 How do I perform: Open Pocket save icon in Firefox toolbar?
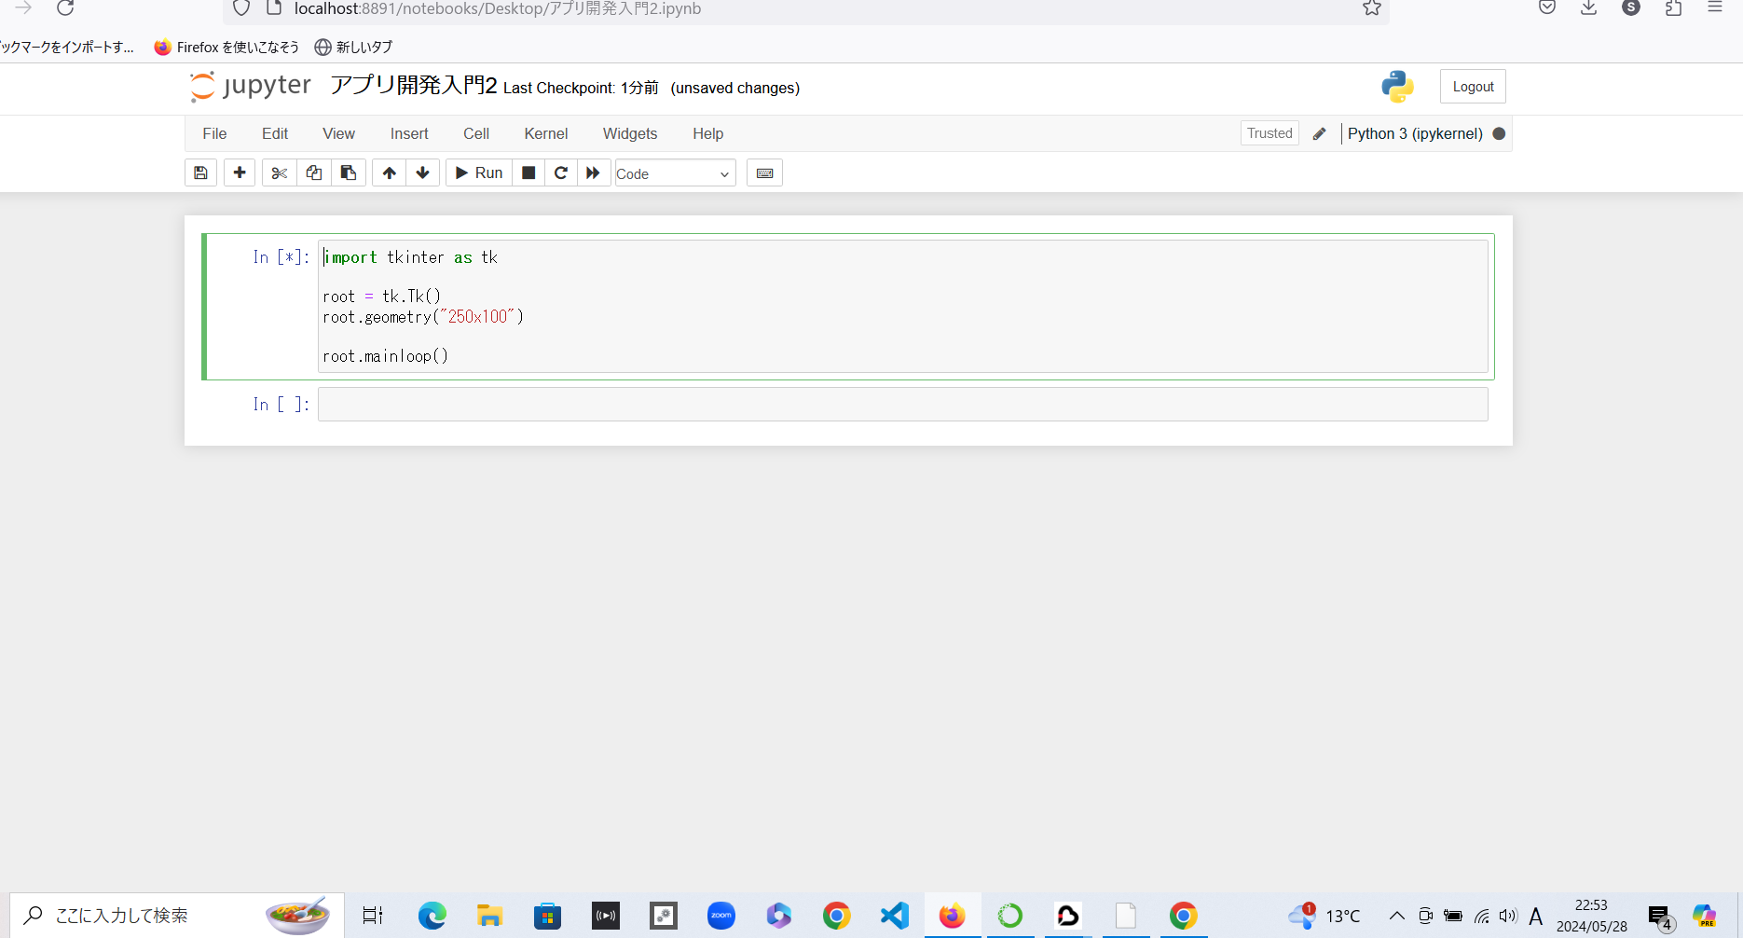1547,8
